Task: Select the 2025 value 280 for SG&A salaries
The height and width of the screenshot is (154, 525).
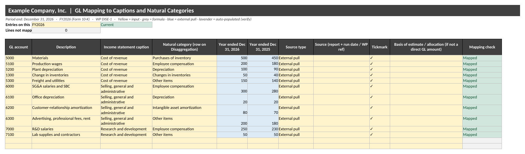Action: [263, 89]
